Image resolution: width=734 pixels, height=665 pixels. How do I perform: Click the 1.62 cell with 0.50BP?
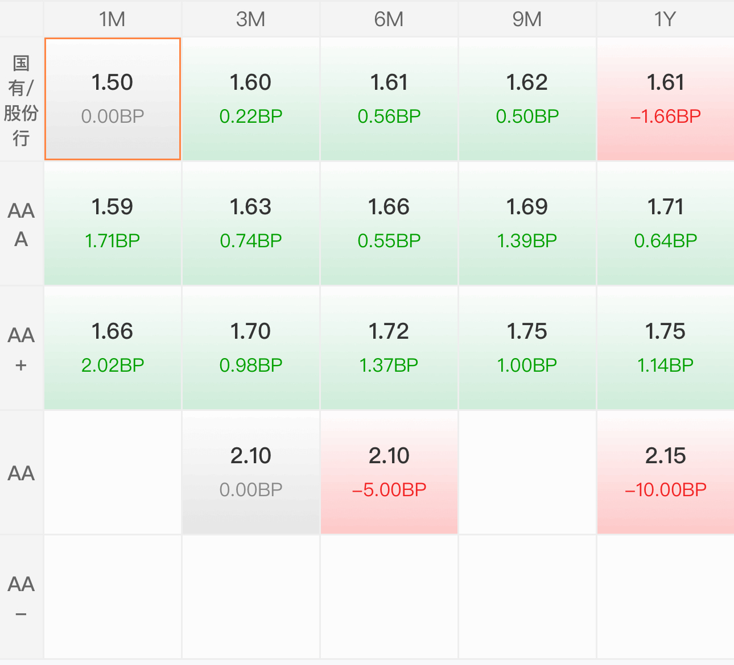click(527, 99)
